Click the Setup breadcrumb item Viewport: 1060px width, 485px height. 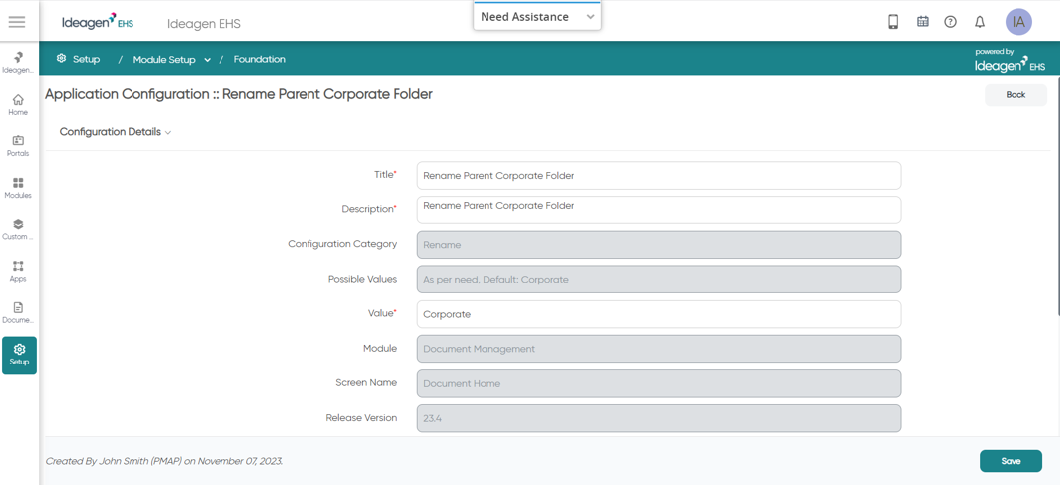click(79, 59)
